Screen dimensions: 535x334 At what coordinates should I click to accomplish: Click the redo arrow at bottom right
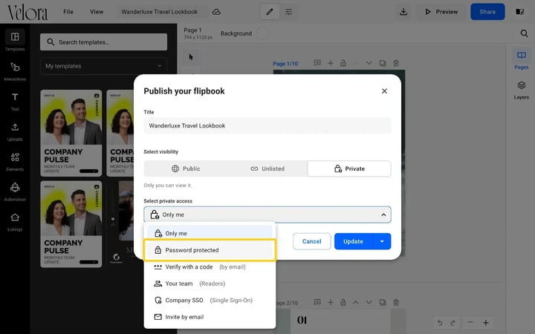click(453, 322)
